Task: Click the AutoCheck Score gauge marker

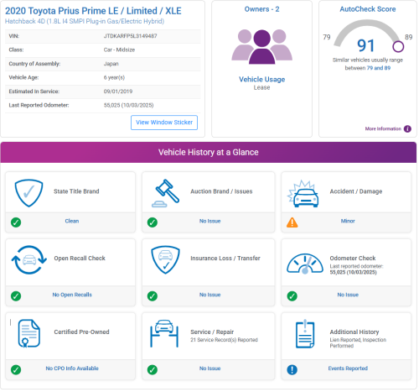Action: tap(398, 47)
